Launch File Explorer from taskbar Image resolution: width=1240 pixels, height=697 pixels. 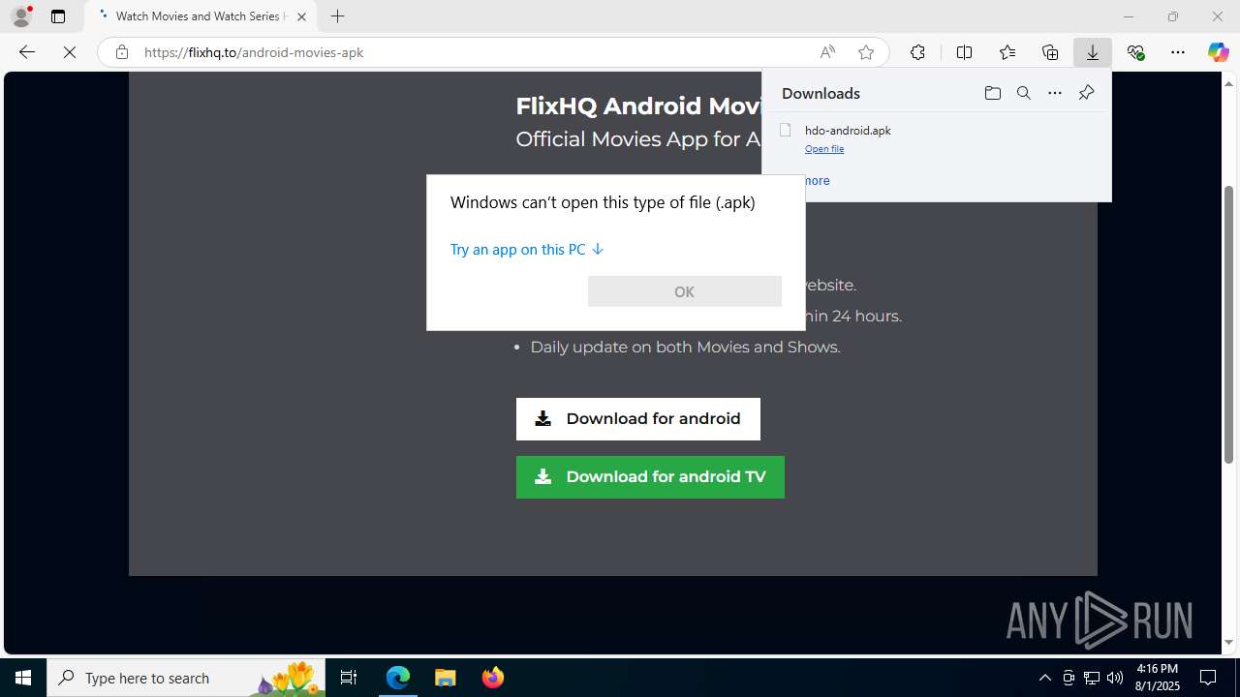click(x=446, y=678)
